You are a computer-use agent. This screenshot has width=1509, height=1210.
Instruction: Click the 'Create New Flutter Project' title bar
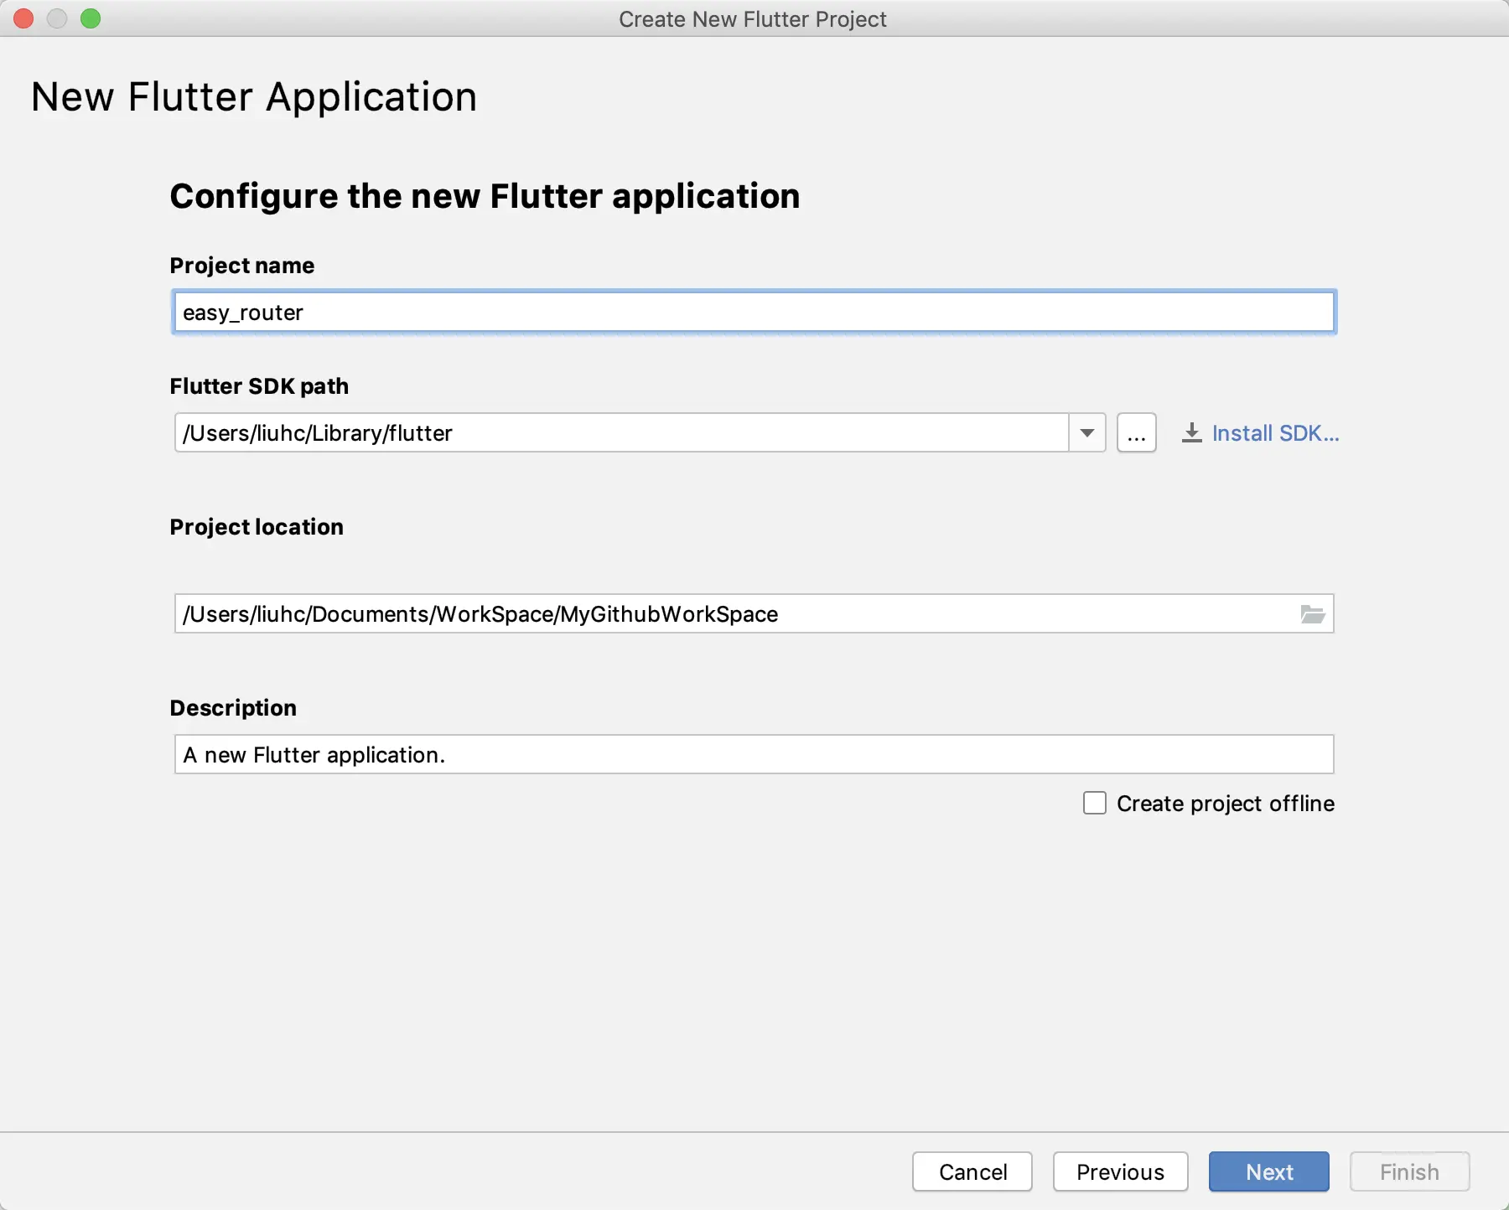[x=753, y=18]
